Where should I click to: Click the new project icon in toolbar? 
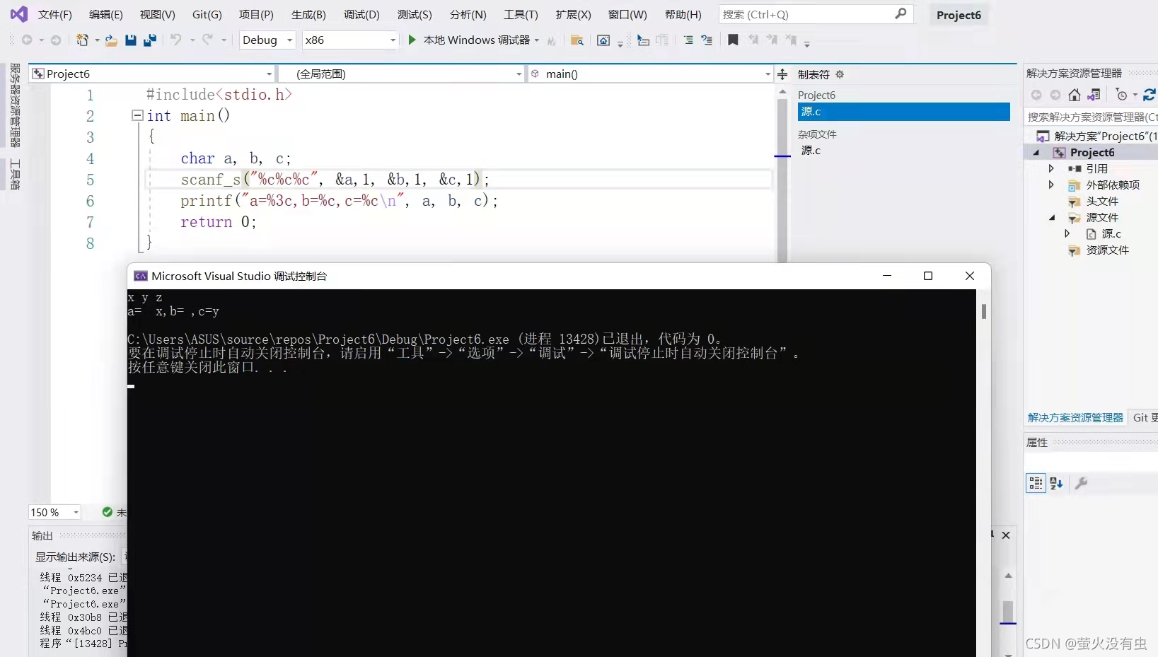point(83,40)
